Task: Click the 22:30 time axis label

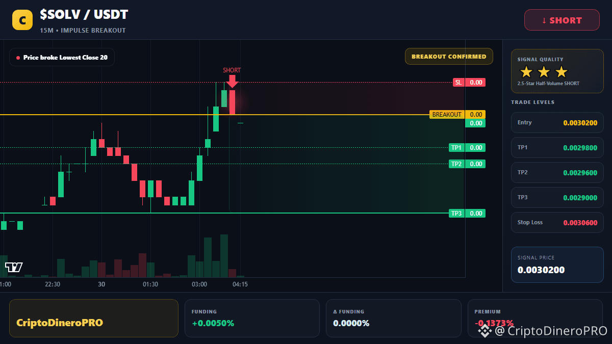Action: [x=53, y=284]
